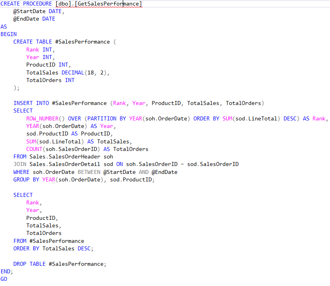The height and width of the screenshot is (286, 330).
Task: Click the WHERE soh.OrderDate BETWEEN line
Action: coord(95,172)
